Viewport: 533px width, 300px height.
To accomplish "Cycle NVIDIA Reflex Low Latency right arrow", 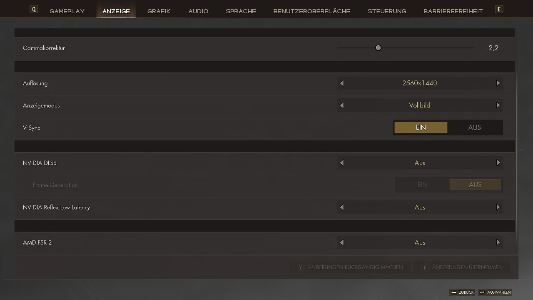I will tap(498, 207).
